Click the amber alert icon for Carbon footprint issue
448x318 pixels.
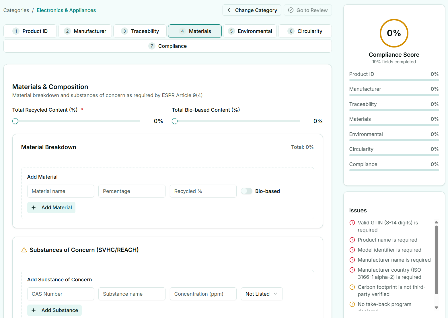[x=352, y=287]
